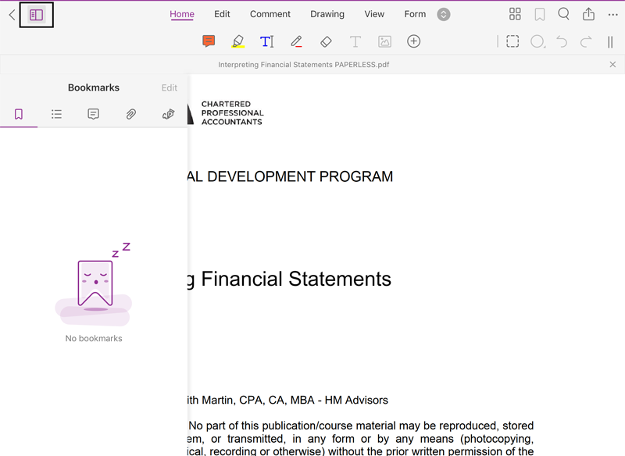Open the Edit tab

(222, 14)
